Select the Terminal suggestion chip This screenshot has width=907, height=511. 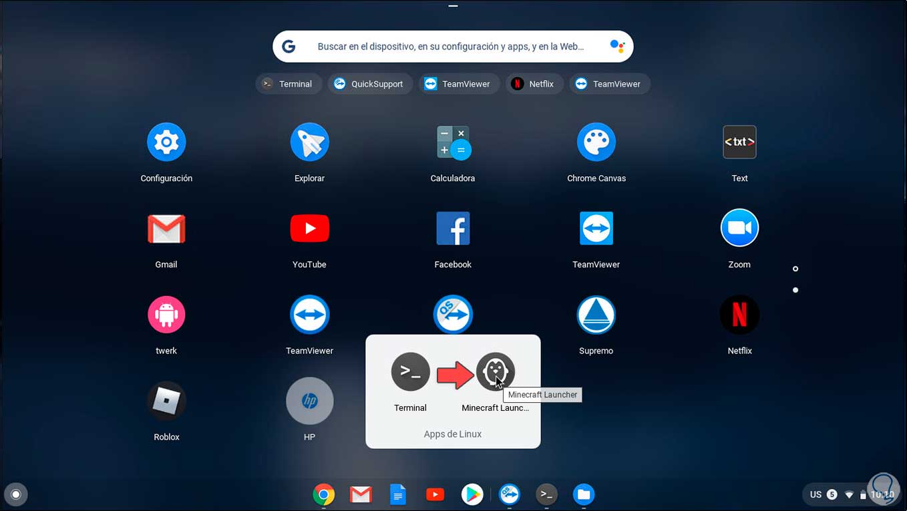click(x=289, y=84)
